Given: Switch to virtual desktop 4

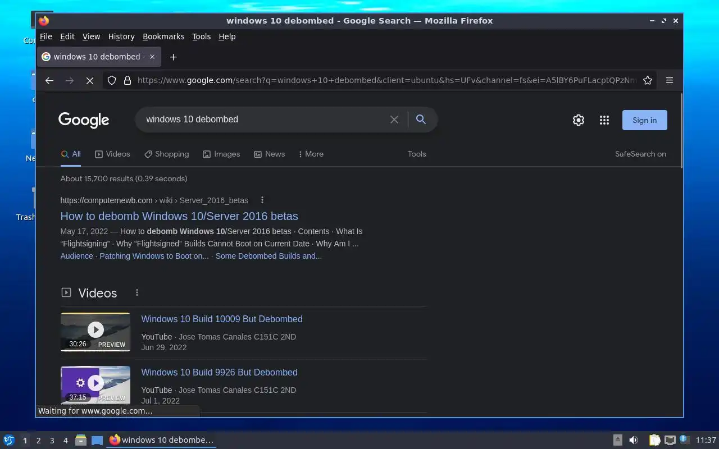Looking at the screenshot, I should [65, 441].
